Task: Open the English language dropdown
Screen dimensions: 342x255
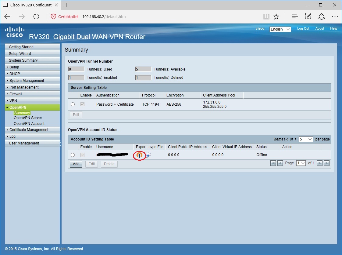Action: (x=280, y=29)
